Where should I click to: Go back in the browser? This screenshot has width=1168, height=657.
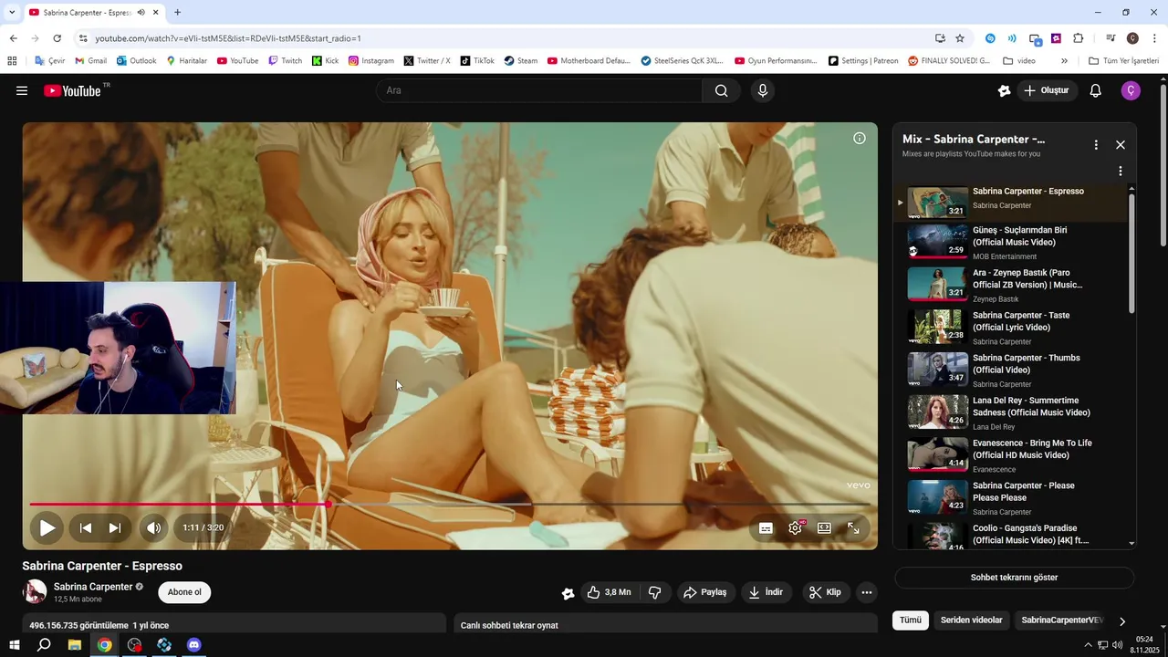(x=13, y=38)
